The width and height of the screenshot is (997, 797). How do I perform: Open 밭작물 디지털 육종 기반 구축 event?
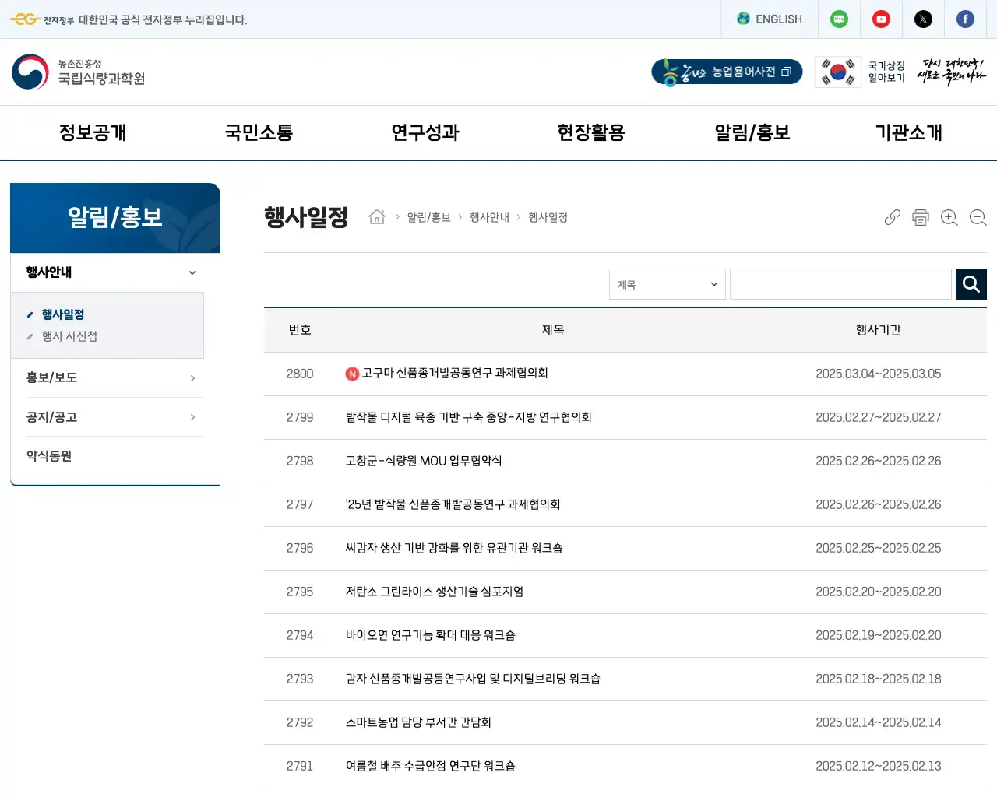point(469,417)
